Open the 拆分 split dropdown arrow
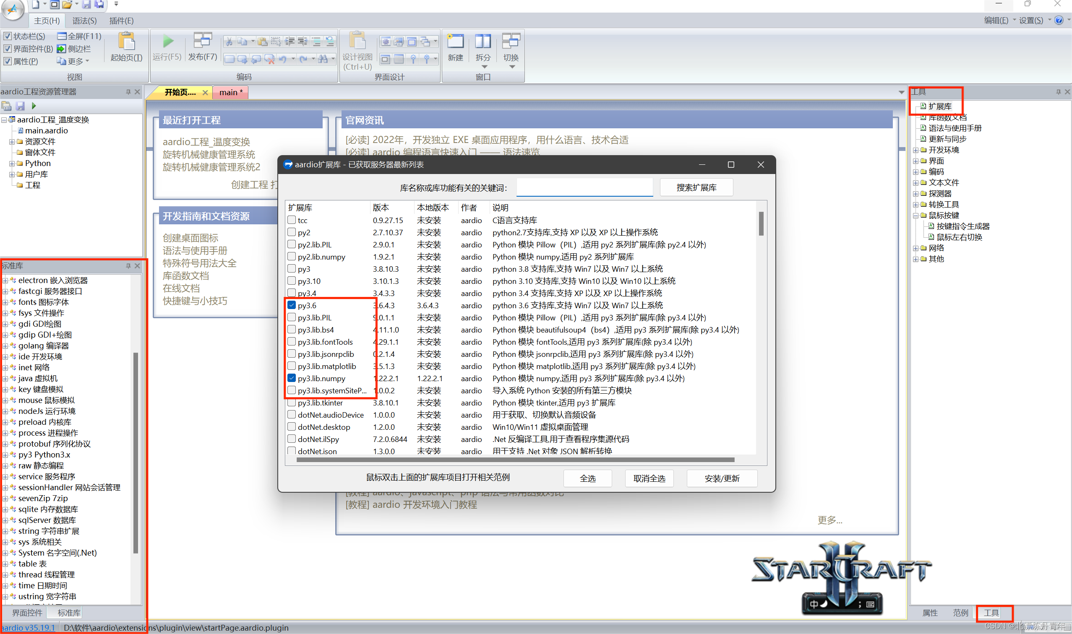1072x634 pixels. [484, 67]
